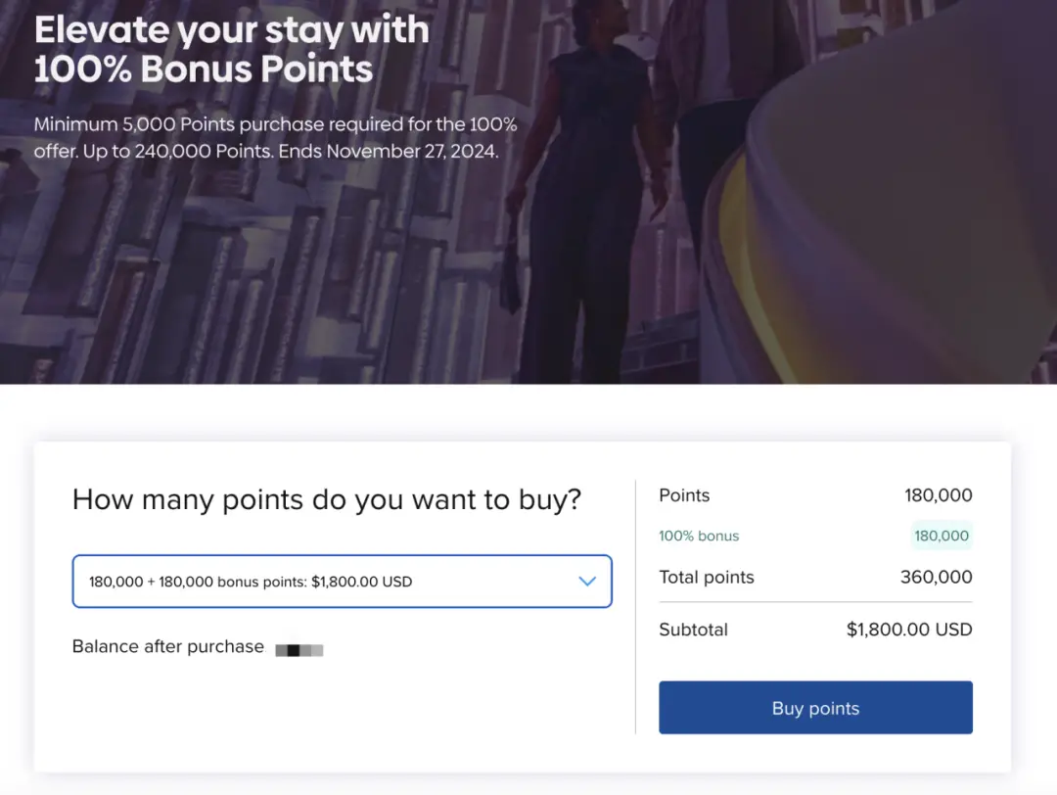Click the "100% Bonus Points" headline line

tap(204, 70)
